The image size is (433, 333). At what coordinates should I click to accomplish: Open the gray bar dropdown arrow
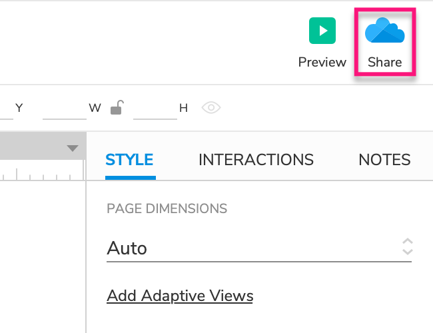[73, 149]
